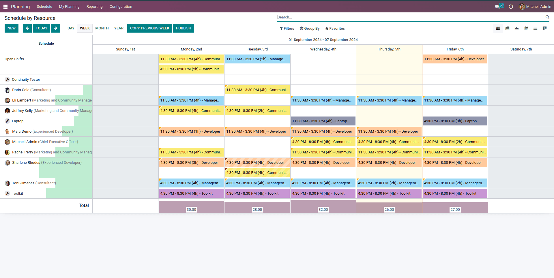Switch to the Kanban view icon

tap(545, 28)
